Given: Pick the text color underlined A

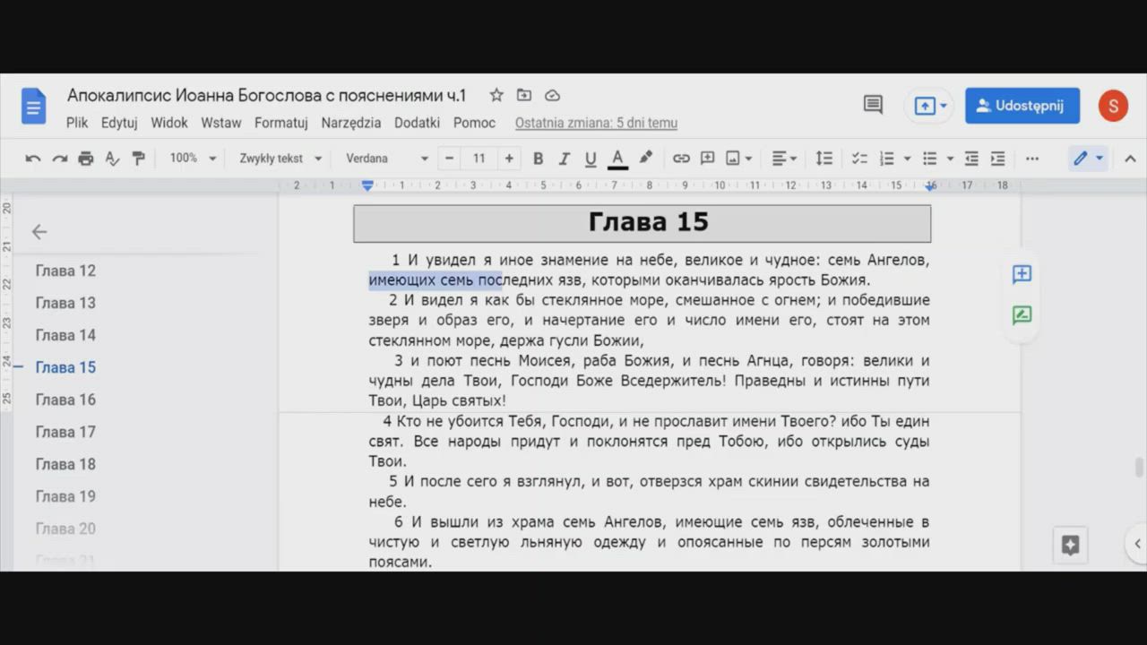Looking at the screenshot, I should pyautogui.click(x=617, y=159).
